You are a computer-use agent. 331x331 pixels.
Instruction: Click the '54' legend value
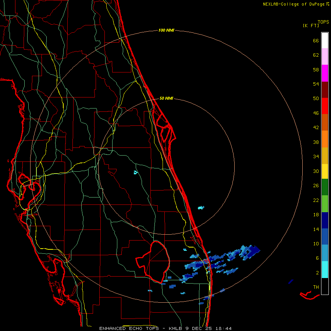click(x=316, y=84)
